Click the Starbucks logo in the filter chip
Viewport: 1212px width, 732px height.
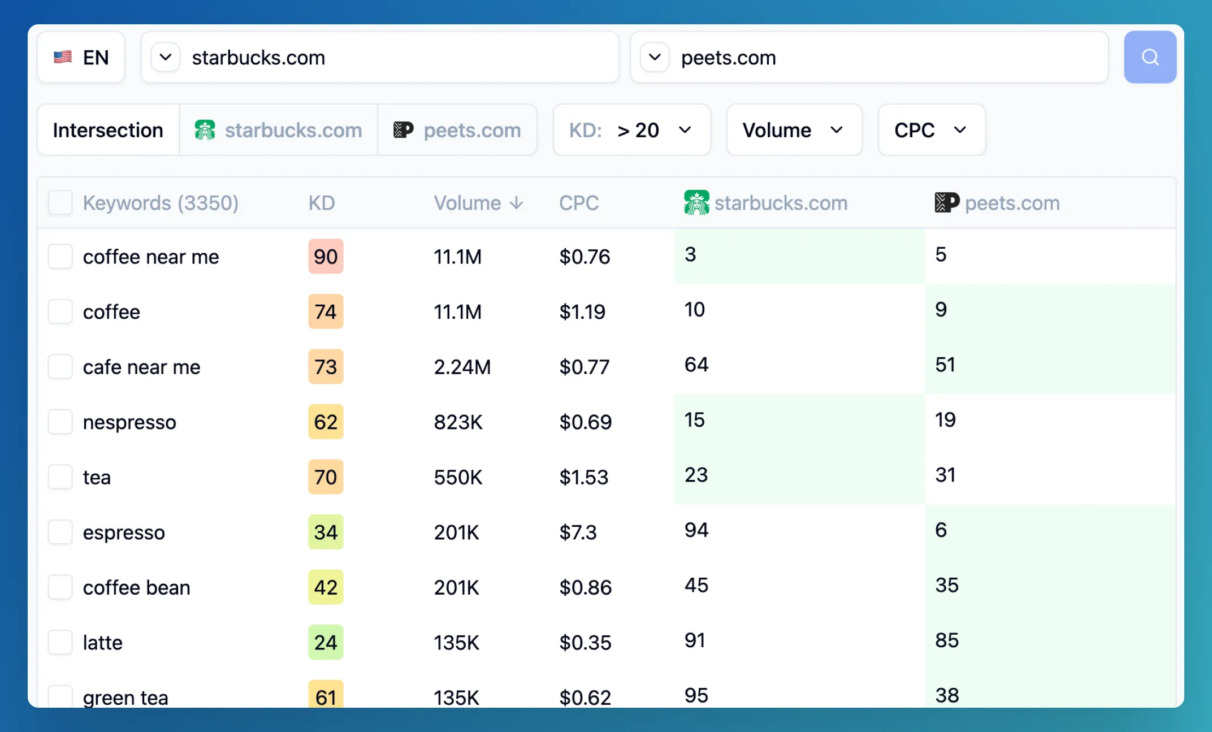pos(205,129)
